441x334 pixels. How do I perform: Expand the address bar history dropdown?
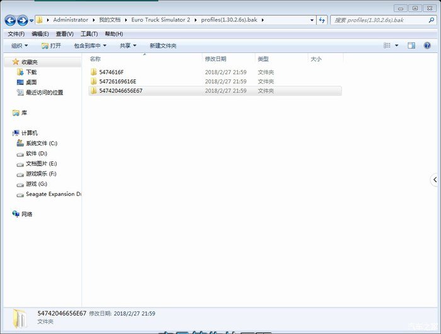[x=312, y=20]
